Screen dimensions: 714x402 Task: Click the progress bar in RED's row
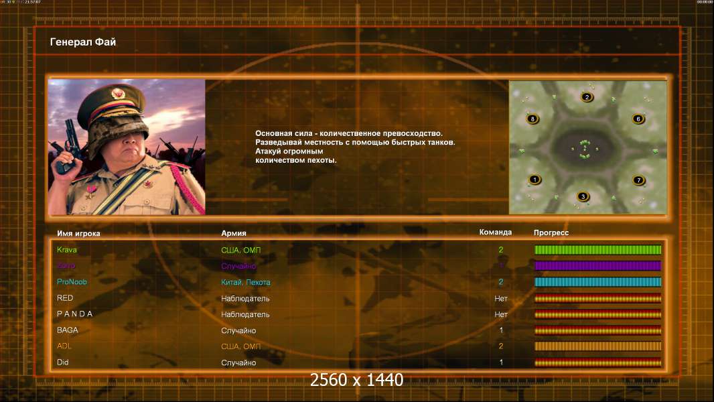tap(597, 298)
